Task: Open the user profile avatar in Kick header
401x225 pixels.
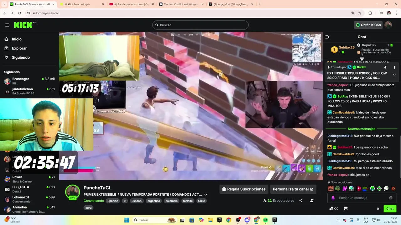Action: tap(388, 25)
